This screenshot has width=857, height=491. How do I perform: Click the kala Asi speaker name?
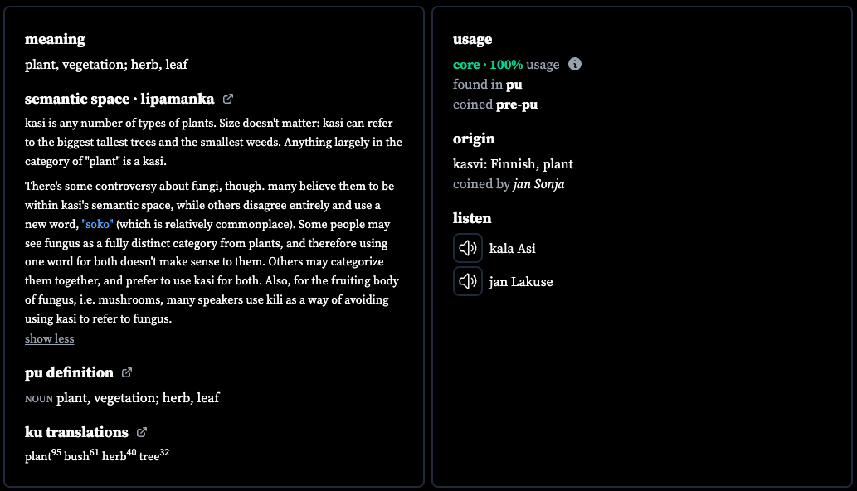[x=512, y=249]
